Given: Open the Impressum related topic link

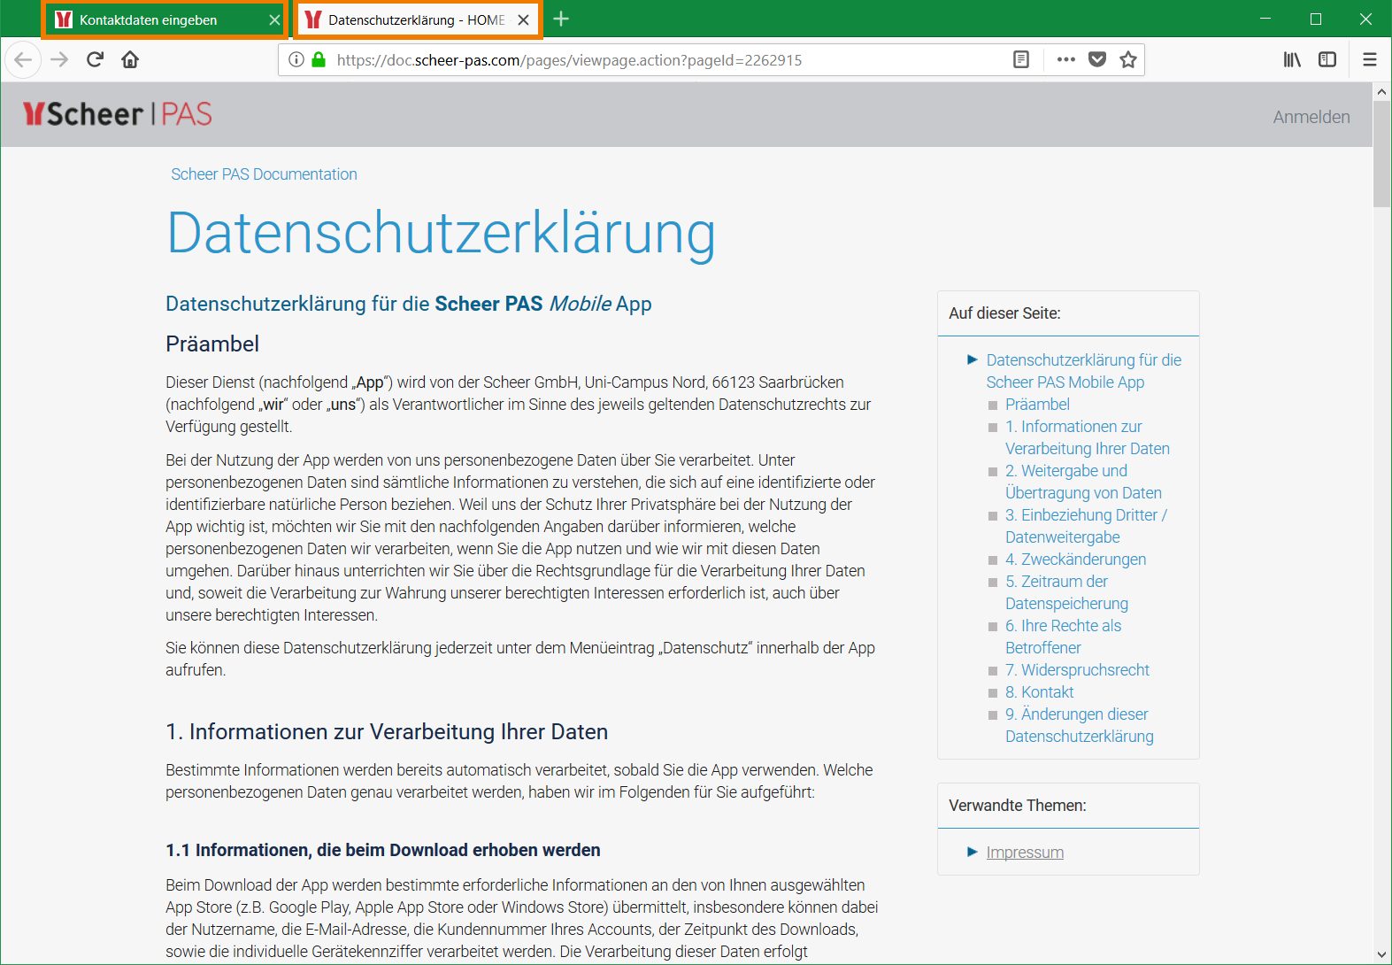Looking at the screenshot, I should point(1025,853).
